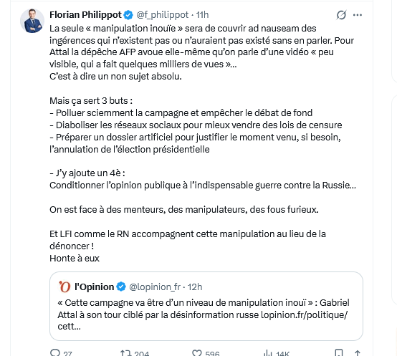Open the post's 11h timestamp
The width and height of the screenshot is (397, 356).
[203, 15]
